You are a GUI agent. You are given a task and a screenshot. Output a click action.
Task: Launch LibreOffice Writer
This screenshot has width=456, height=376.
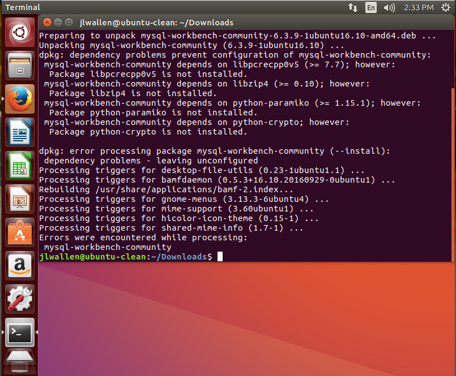(20, 132)
